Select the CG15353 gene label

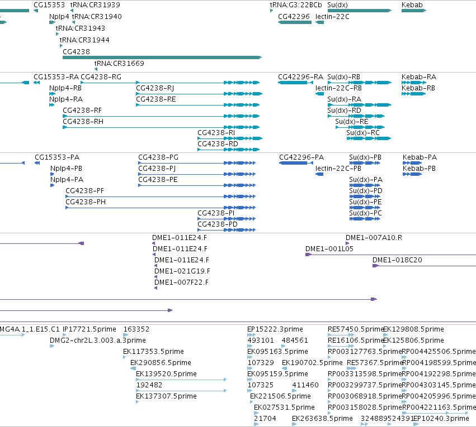pyautogui.click(x=49, y=5)
